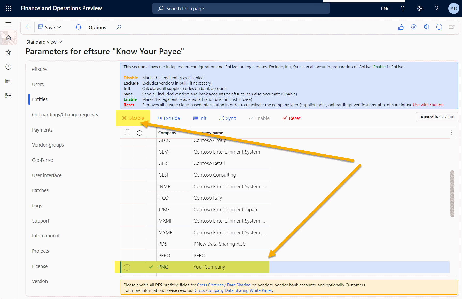Open Recent clock icon in sidebar
The height and width of the screenshot is (299, 462).
pos(8,67)
